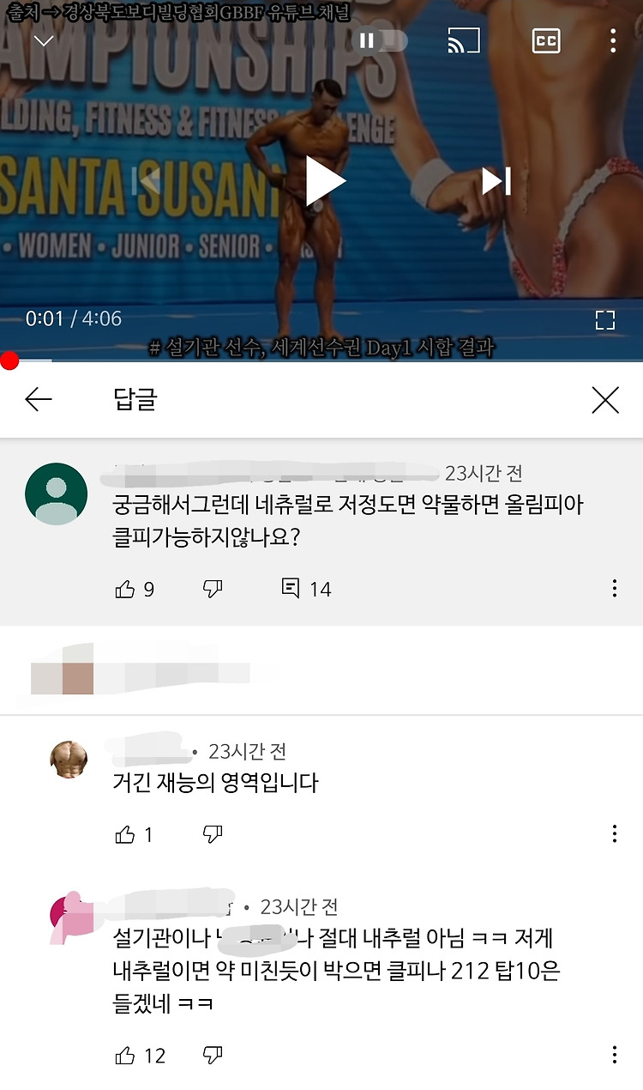643x1090 pixels.
Task: Open the video player three-dot menu
Action: [x=613, y=40]
